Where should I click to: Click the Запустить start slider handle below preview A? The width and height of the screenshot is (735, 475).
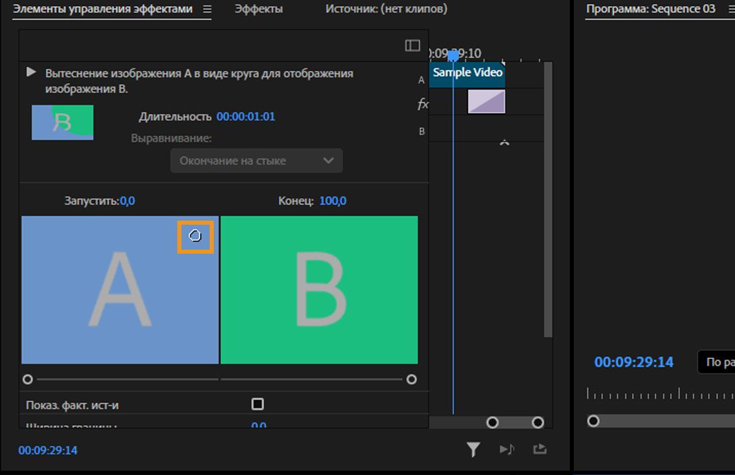[x=28, y=379]
